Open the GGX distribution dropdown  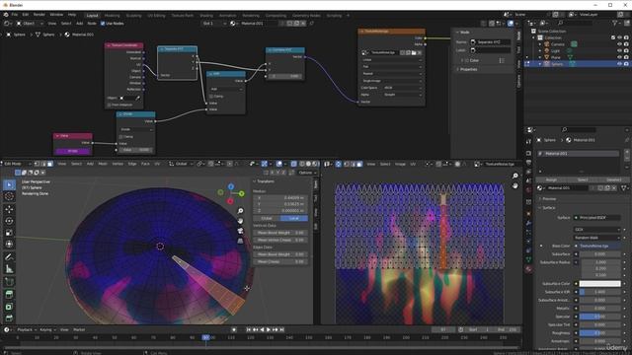pos(596,230)
